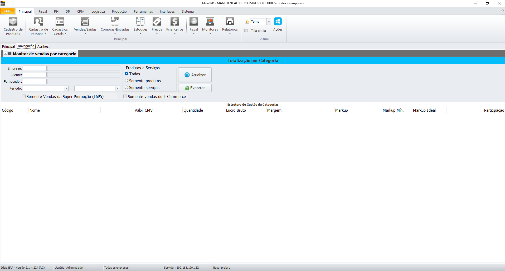Switch to the Atalhos tab
The image size is (505, 271).
(43, 46)
